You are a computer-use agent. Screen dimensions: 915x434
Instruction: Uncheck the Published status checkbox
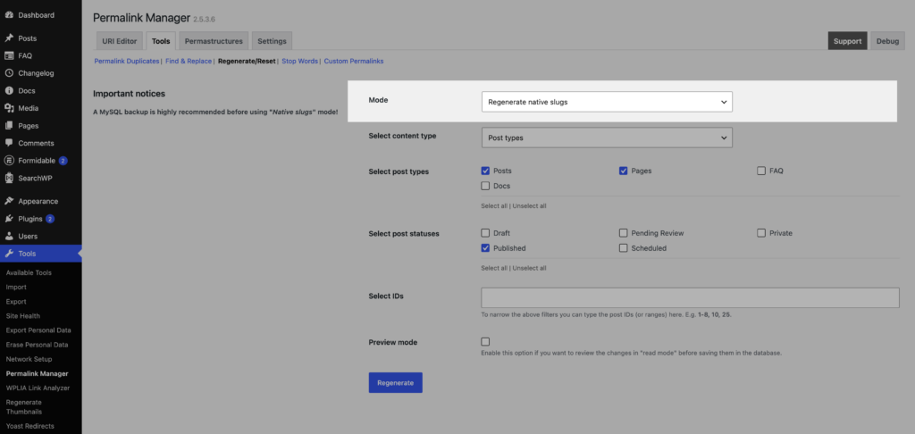pyautogui.click(x=485, y=248)
